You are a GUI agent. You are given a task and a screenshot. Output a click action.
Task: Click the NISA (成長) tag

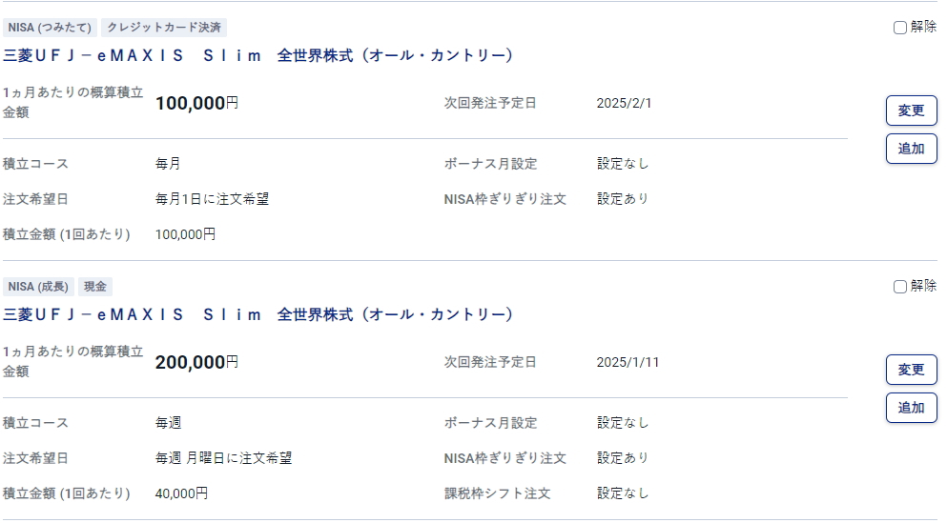point(38,287)
